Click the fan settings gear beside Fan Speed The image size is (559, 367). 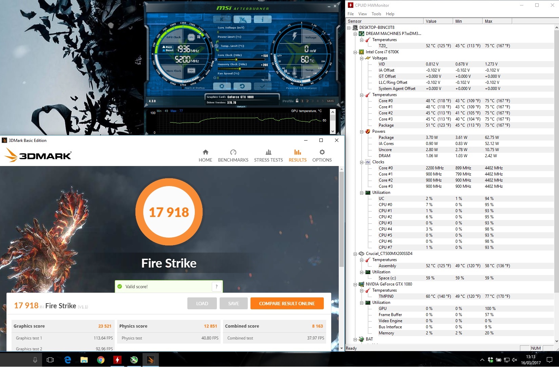coord(215,78)
